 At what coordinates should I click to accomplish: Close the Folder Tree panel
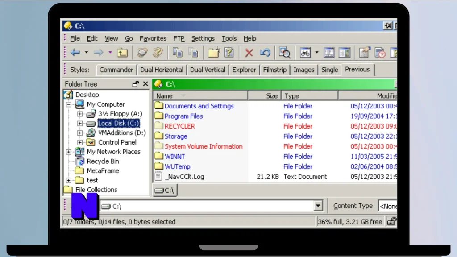tap(145, 84)
